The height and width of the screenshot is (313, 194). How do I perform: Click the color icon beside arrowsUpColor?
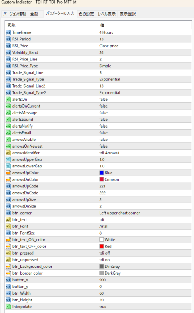tap(8, 173)
